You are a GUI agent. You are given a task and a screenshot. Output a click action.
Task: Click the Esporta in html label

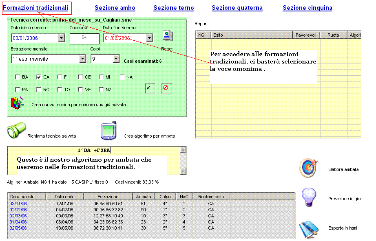pyautogui.click(x=343, y=228)
